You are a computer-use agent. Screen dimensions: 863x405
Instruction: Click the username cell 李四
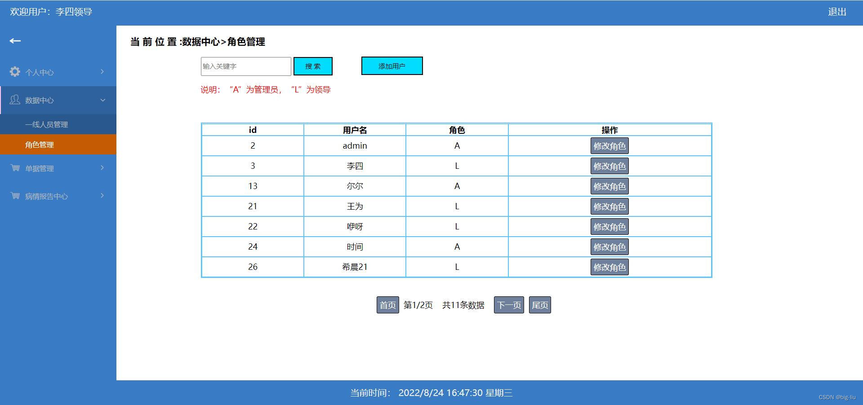(x=355, y=166)
